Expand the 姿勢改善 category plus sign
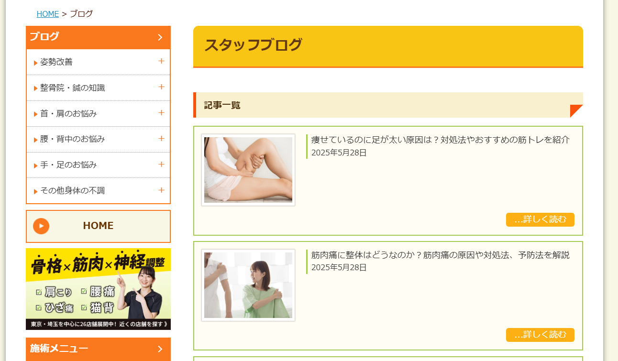Image resolution: width=618 pixels, height=361 pixels. pos(161,61)
